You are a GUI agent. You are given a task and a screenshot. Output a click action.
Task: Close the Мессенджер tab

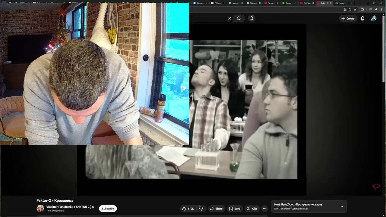(207, 3)
